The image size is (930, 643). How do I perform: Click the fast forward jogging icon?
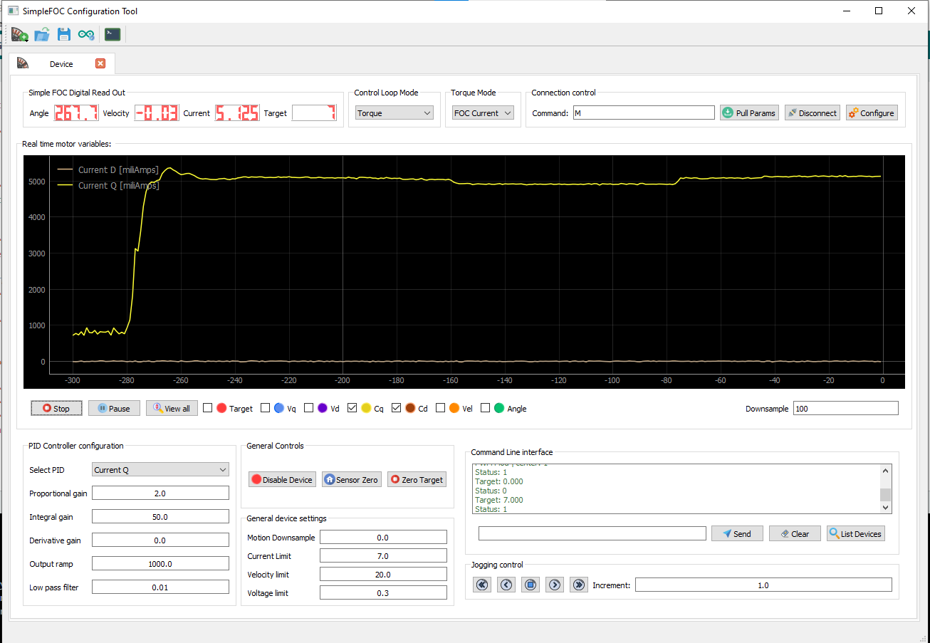tap(579, 585)
